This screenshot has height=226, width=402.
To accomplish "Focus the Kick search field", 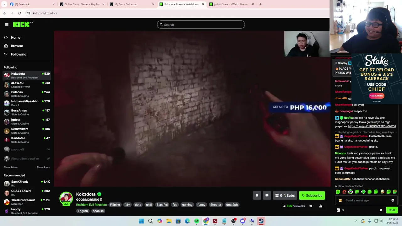I will click(x=201, y=24).
